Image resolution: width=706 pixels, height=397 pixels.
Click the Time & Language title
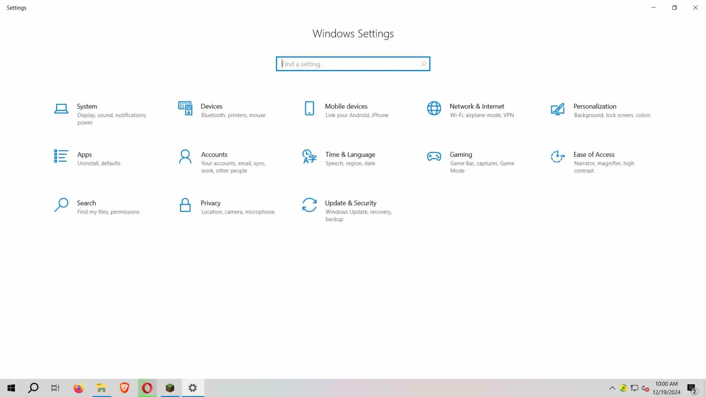coord(350,154)
